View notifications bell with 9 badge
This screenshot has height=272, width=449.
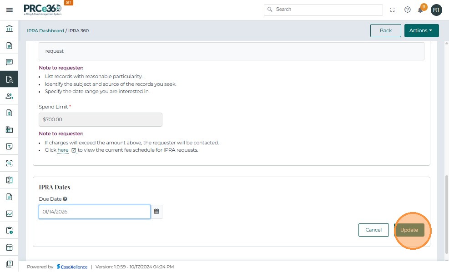[x=421, y=10]
